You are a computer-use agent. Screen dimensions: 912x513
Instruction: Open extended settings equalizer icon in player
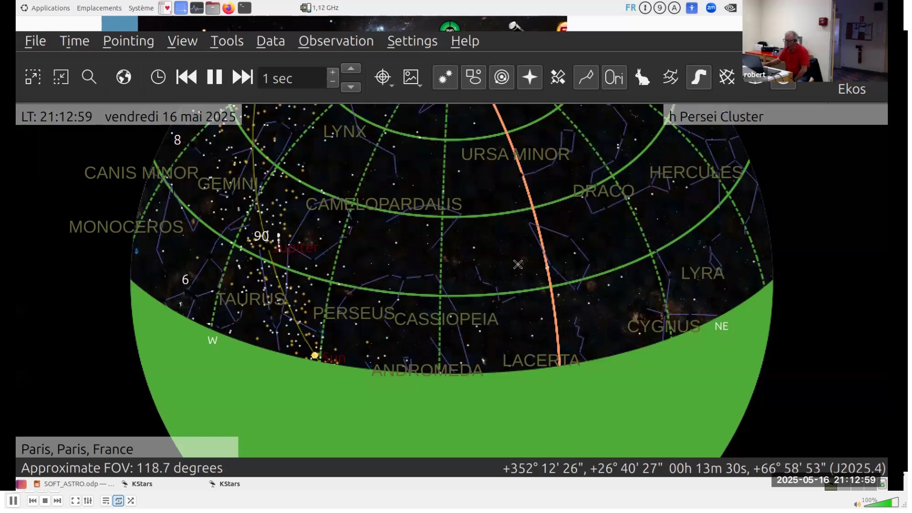88,501
